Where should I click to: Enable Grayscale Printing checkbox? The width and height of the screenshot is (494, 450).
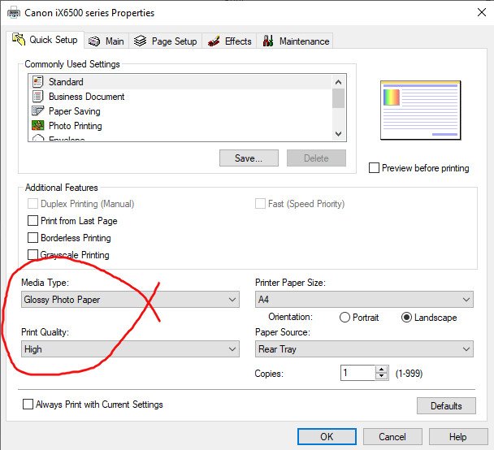click(x=32, y=254)
